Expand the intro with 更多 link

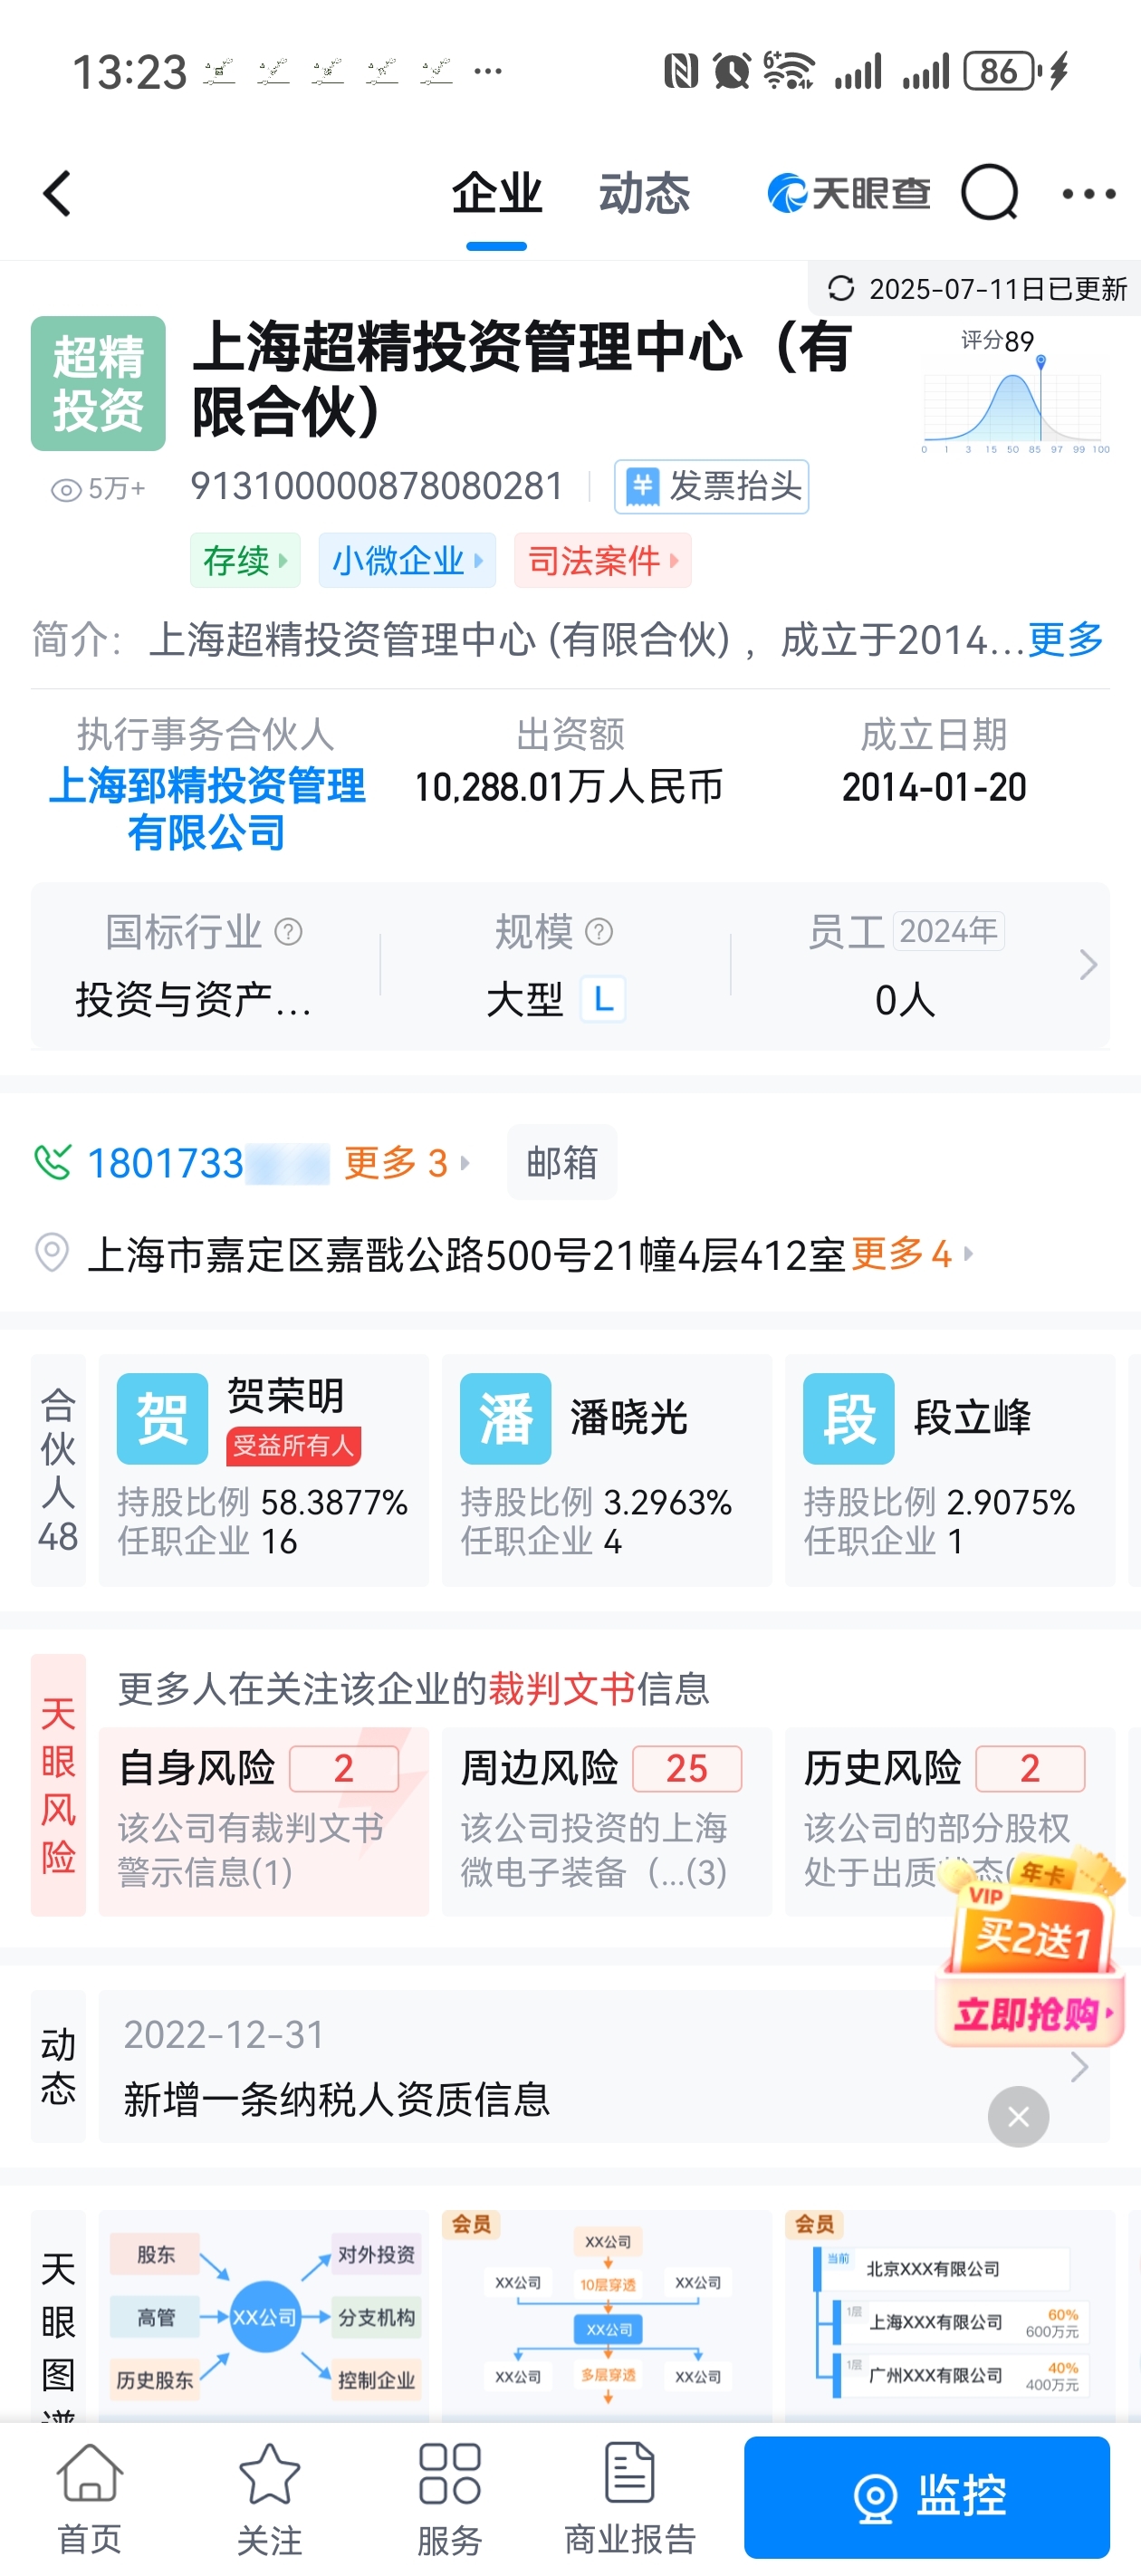coord(1065,639)
